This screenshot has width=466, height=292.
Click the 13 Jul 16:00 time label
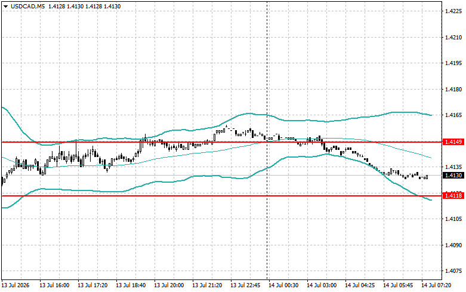[54, 285]
